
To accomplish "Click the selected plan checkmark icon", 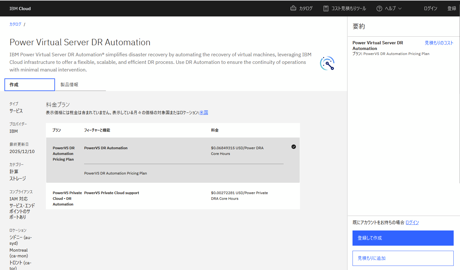I will pyautogui.click(x=294, y=147).
